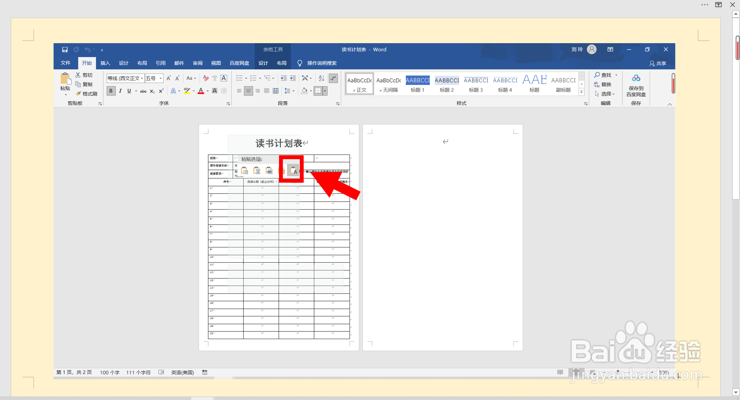Toggle Underline formatting
This screenshot has height=400, width=743.
[129, 91]
